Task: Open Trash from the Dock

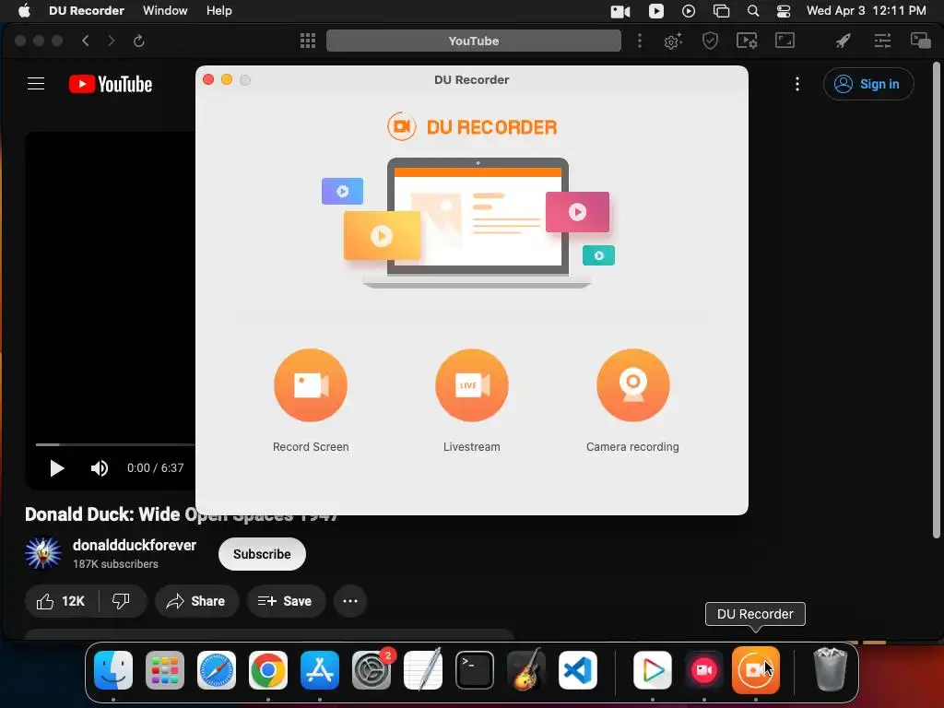Action: tap(831, 669)
